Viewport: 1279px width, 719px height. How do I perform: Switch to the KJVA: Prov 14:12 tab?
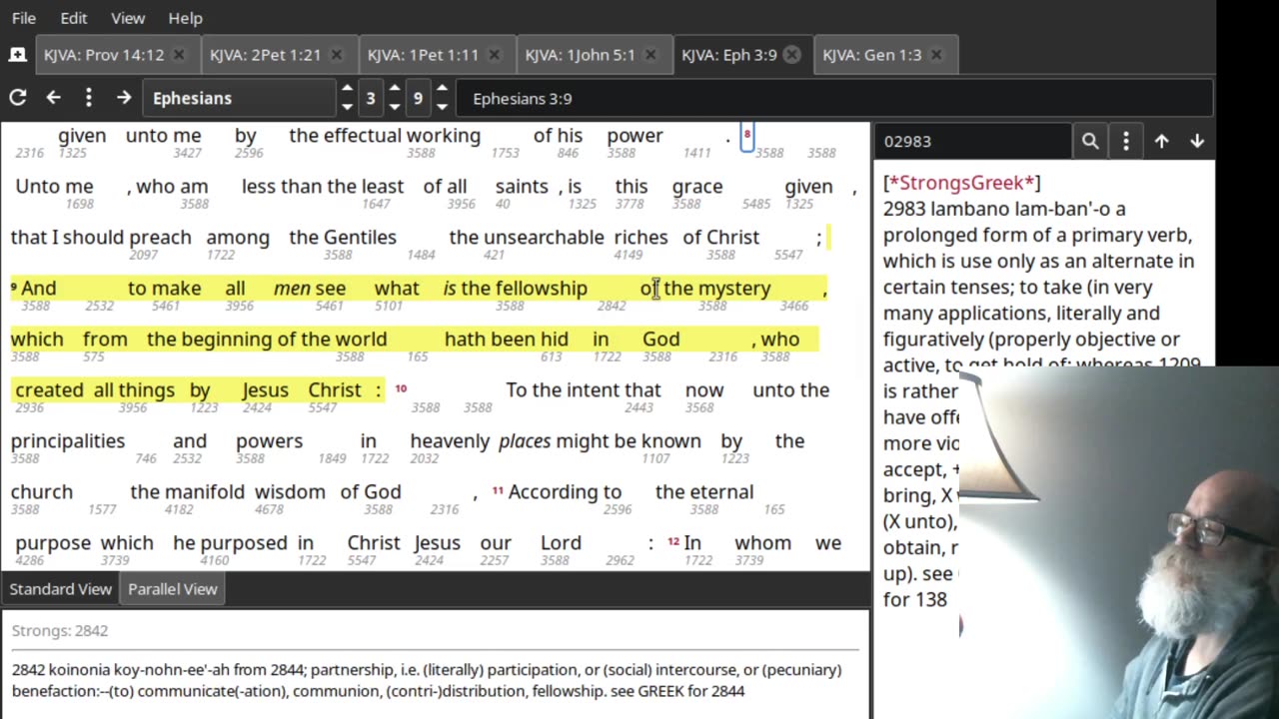[103, 55]
